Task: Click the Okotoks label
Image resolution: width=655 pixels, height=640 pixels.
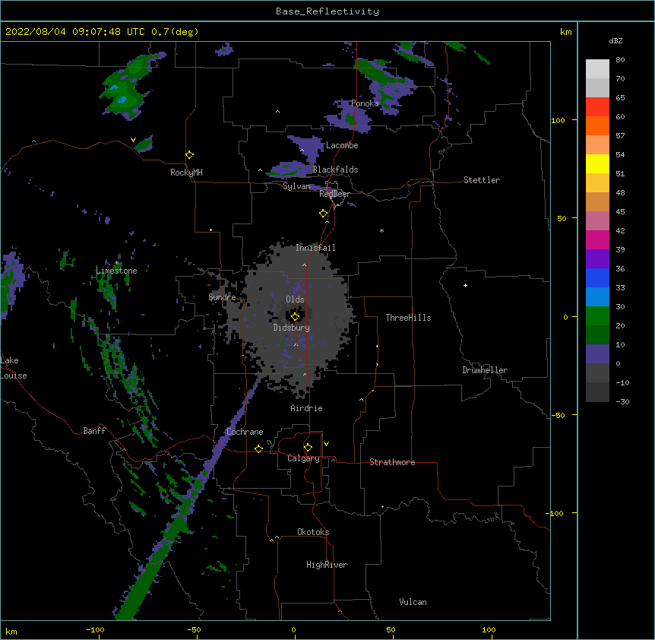Action: click(313, 532)
